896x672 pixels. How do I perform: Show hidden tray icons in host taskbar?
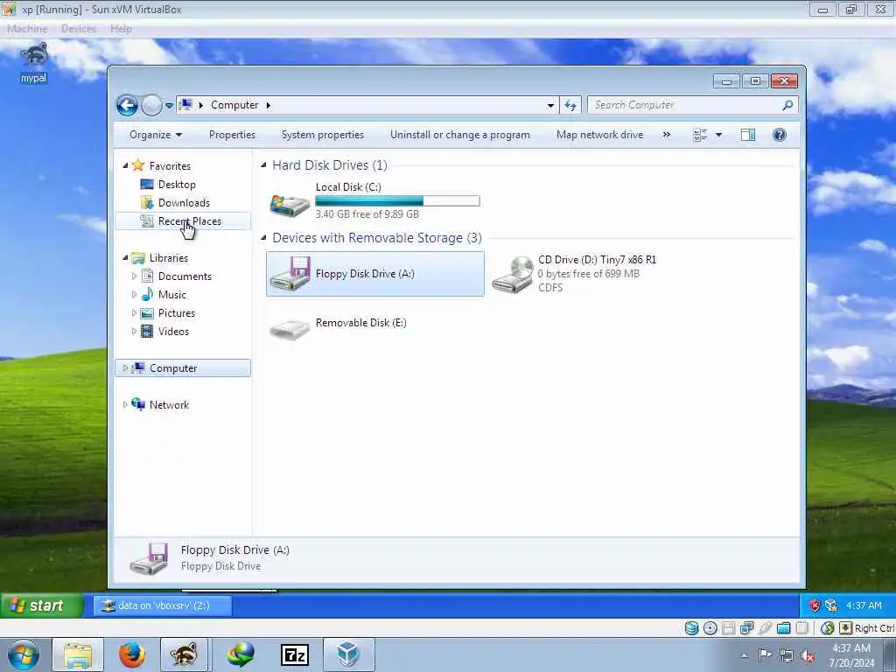(744, 655)
